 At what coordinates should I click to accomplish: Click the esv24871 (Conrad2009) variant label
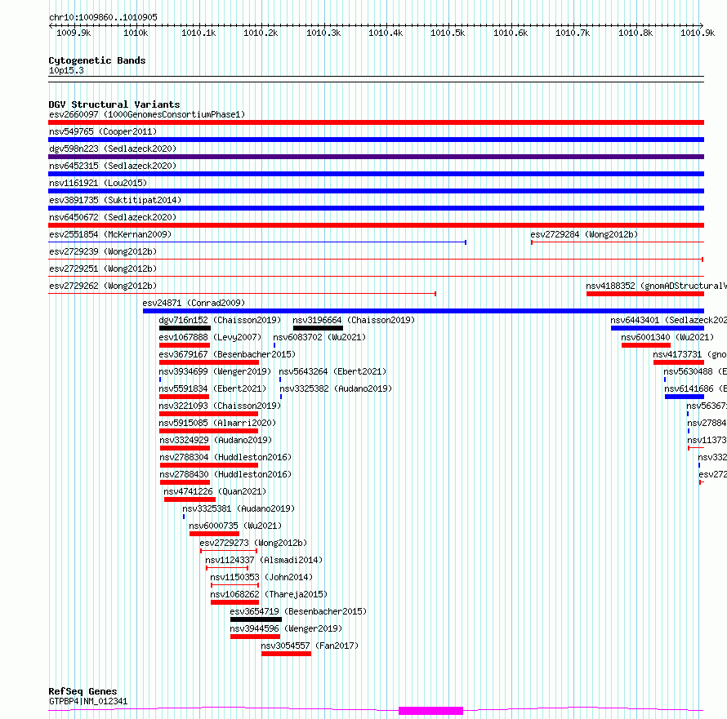(194, 303)
